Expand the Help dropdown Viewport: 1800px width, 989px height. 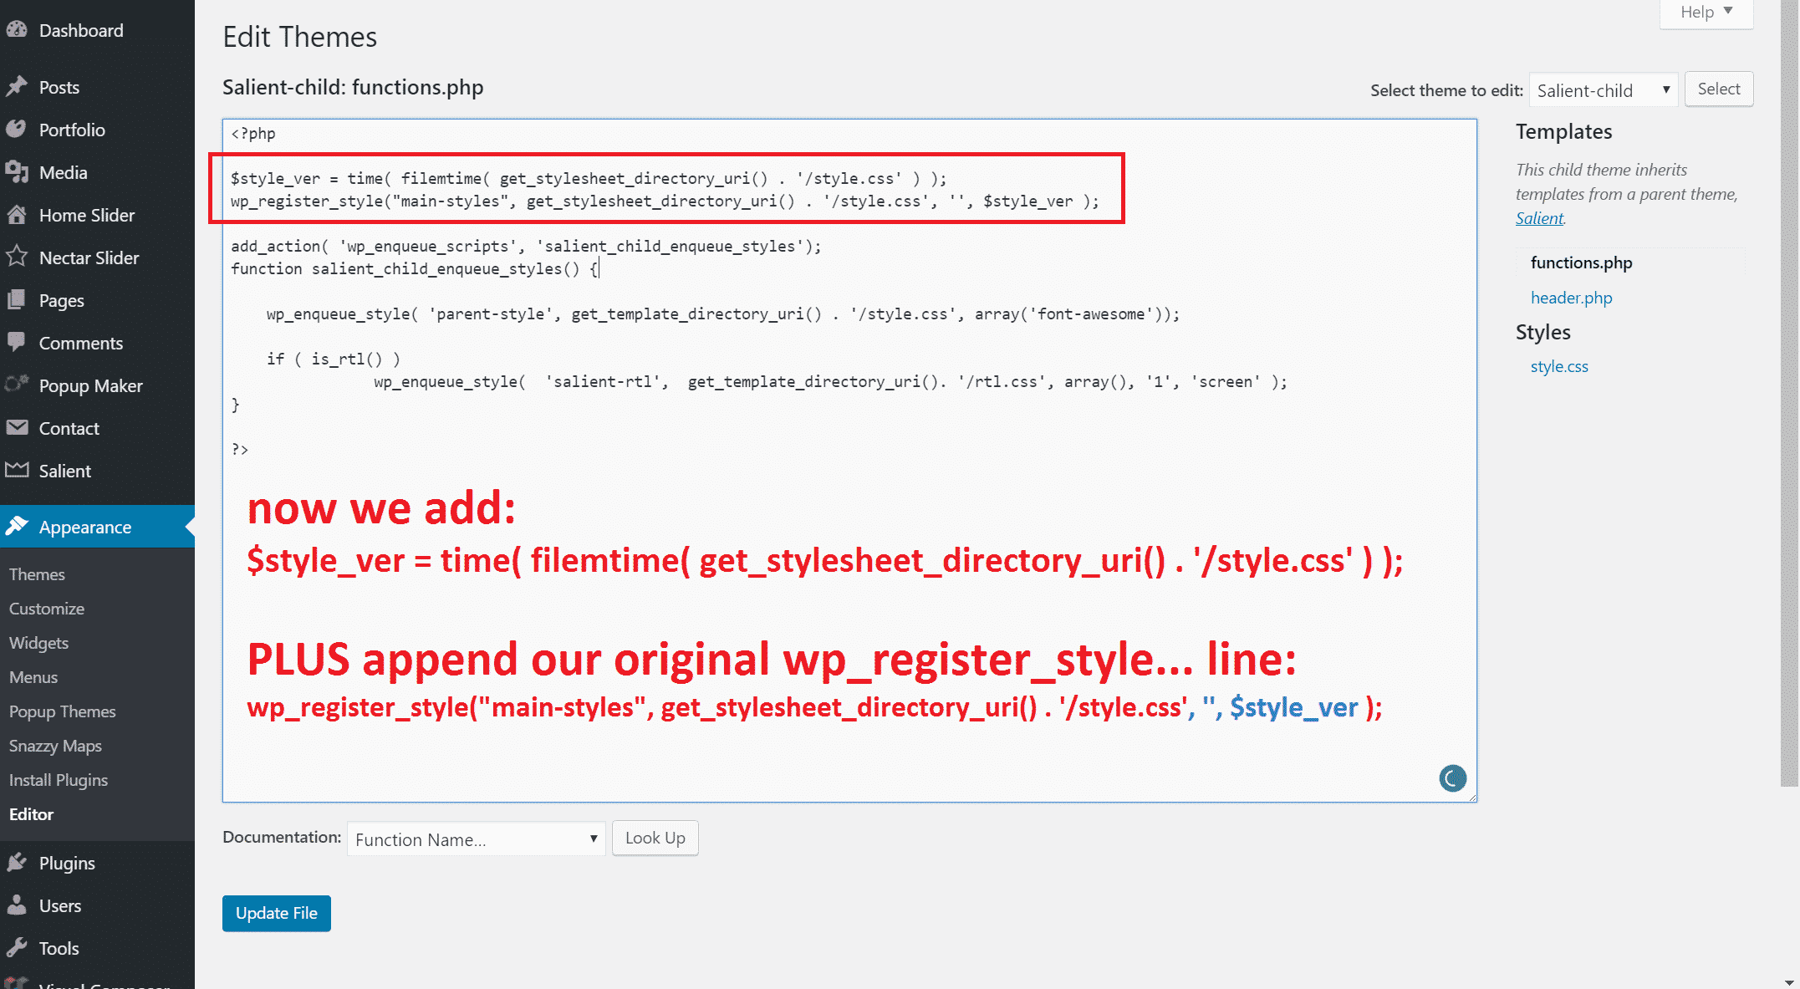click(x=1705, y=12)
